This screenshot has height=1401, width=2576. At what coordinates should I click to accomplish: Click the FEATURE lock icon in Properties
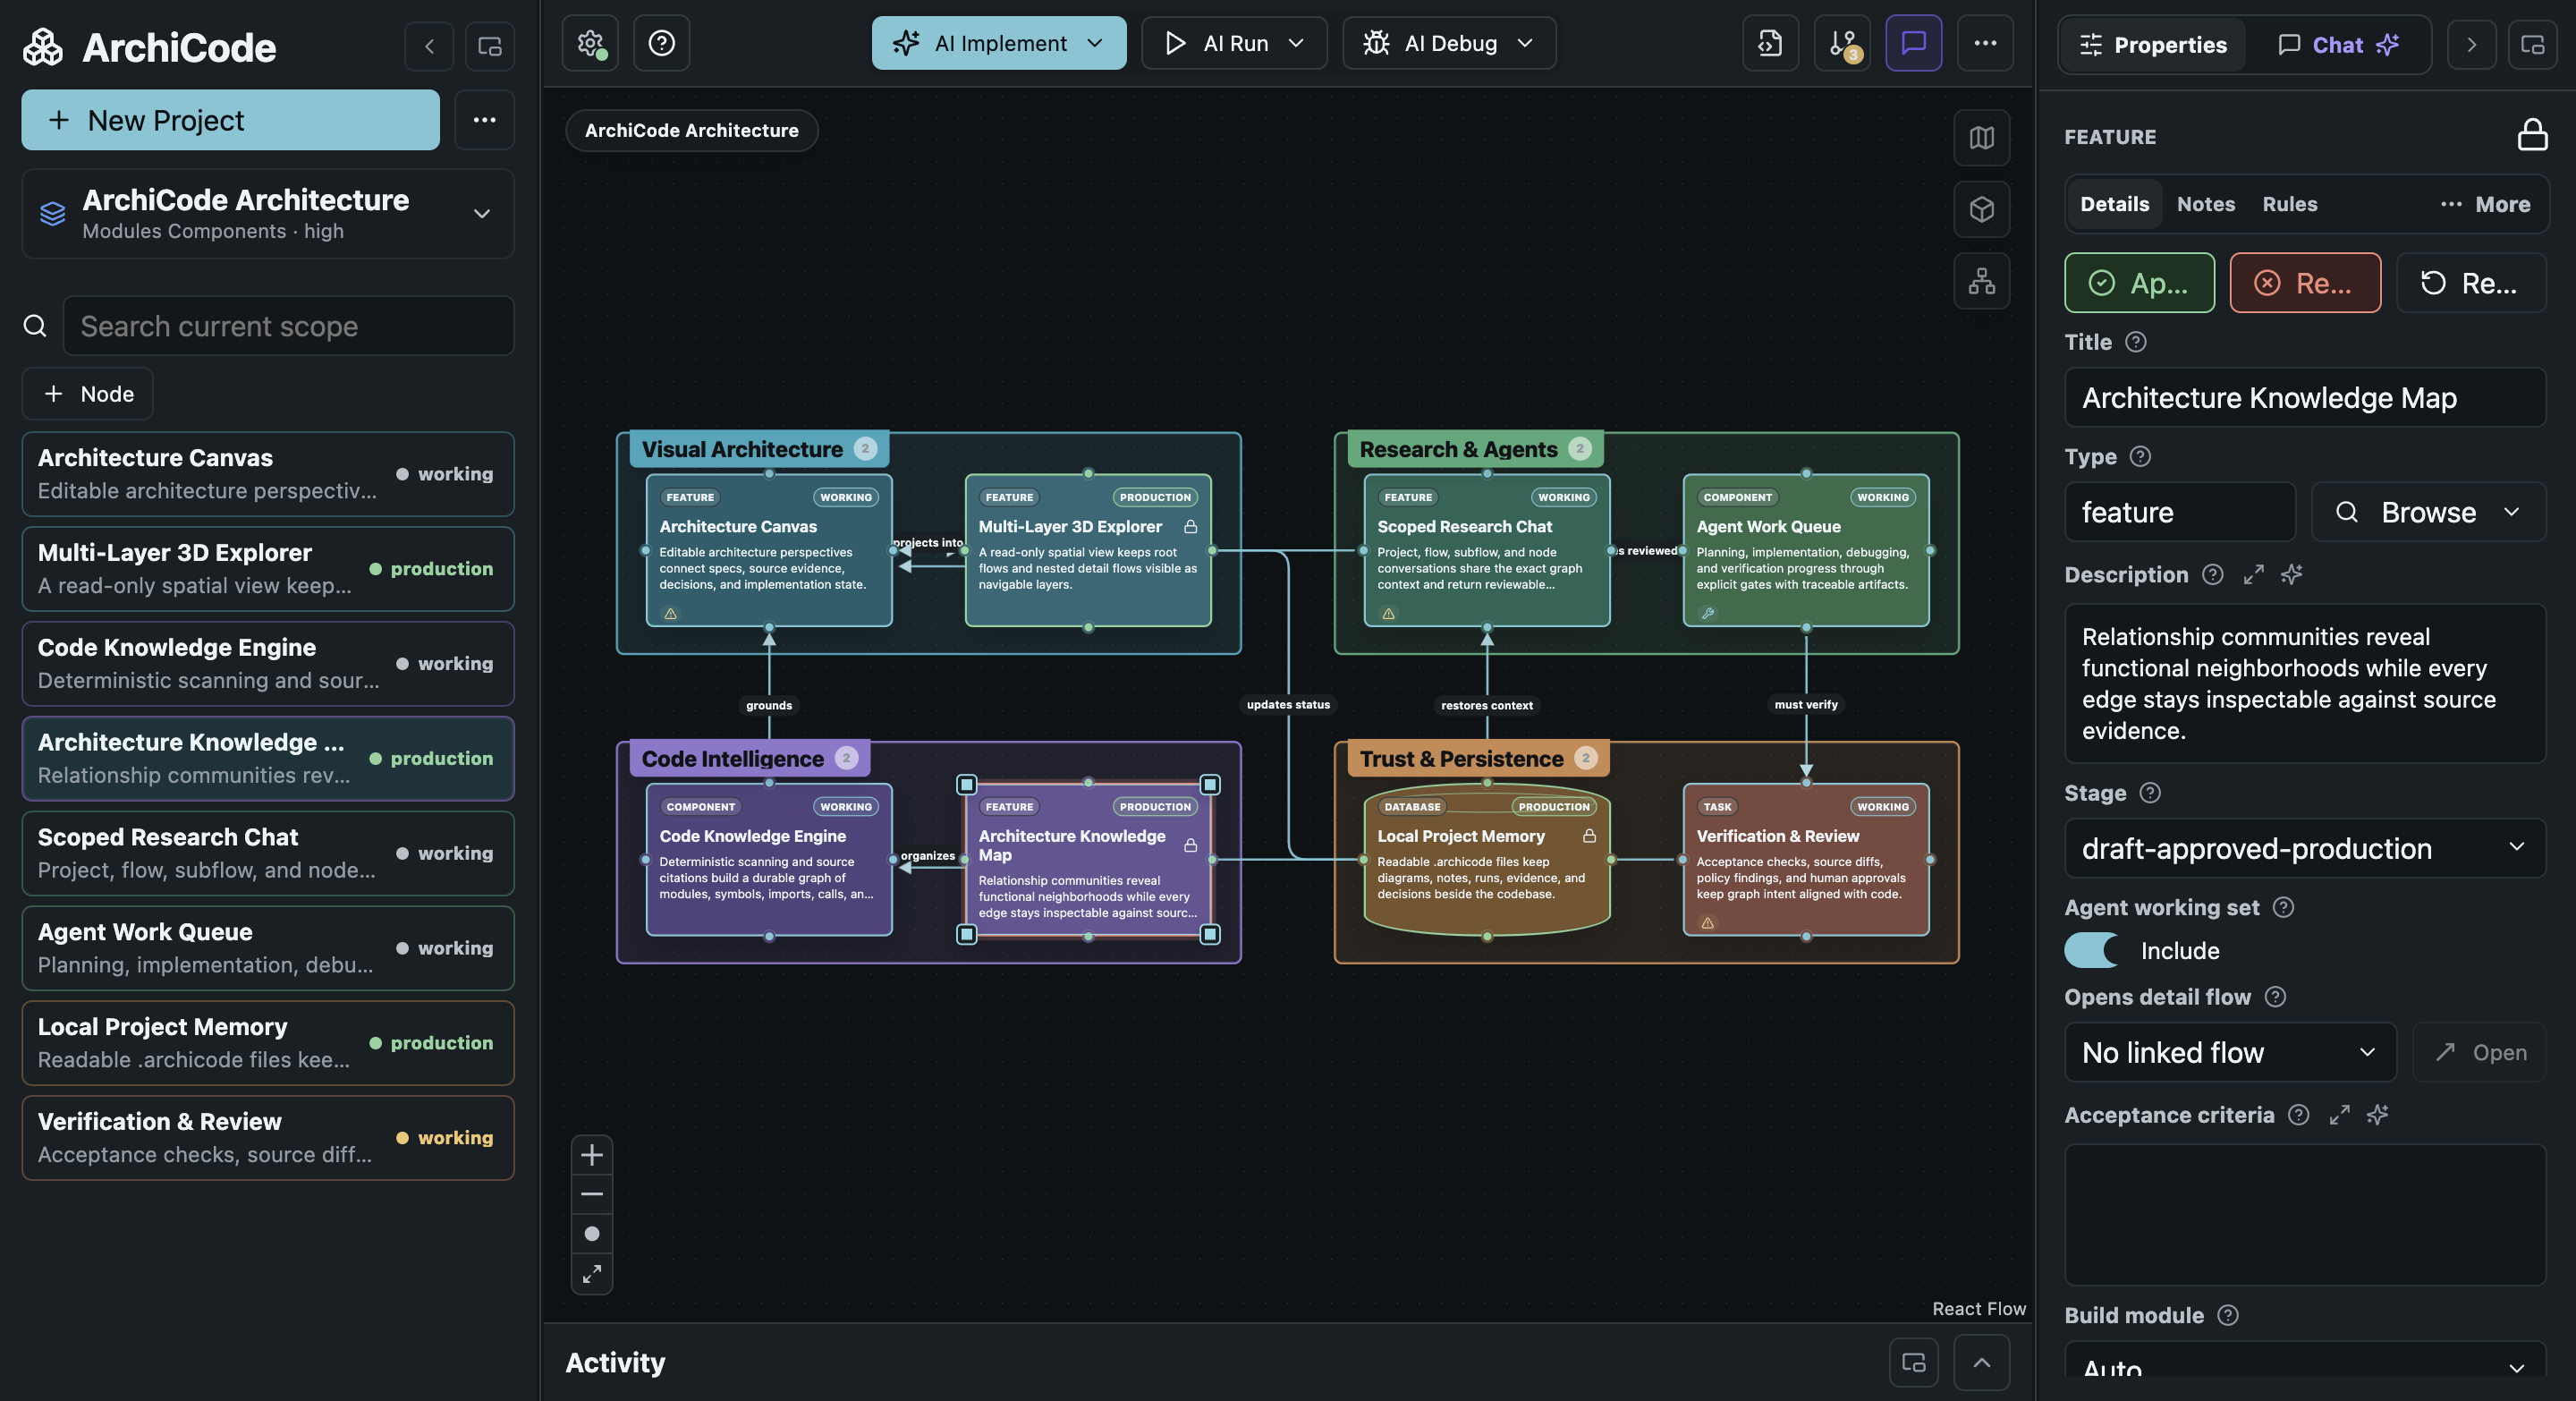point(2531,135)
